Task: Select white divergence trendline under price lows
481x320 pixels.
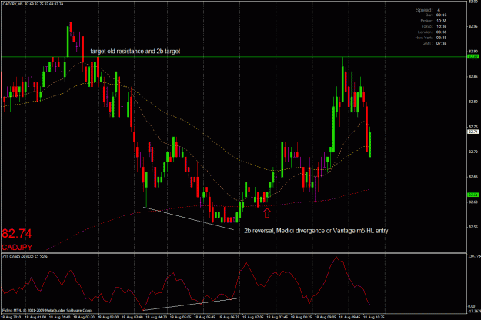Action: (x=189, y=218)
